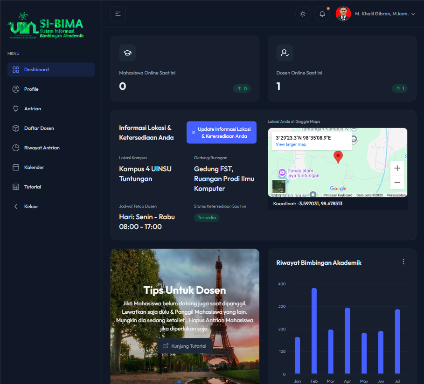The image size is (424, 384).
Task: Click the user profile avatar photo
Action: 343,14
